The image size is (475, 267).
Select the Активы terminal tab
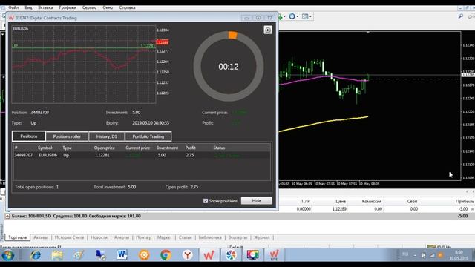tap(41, 237)
